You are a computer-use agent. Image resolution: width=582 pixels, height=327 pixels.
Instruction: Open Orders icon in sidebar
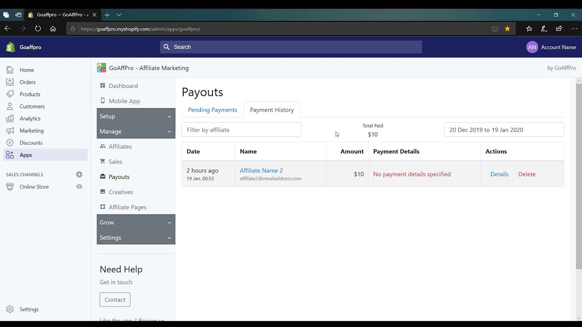coord(10,82)
